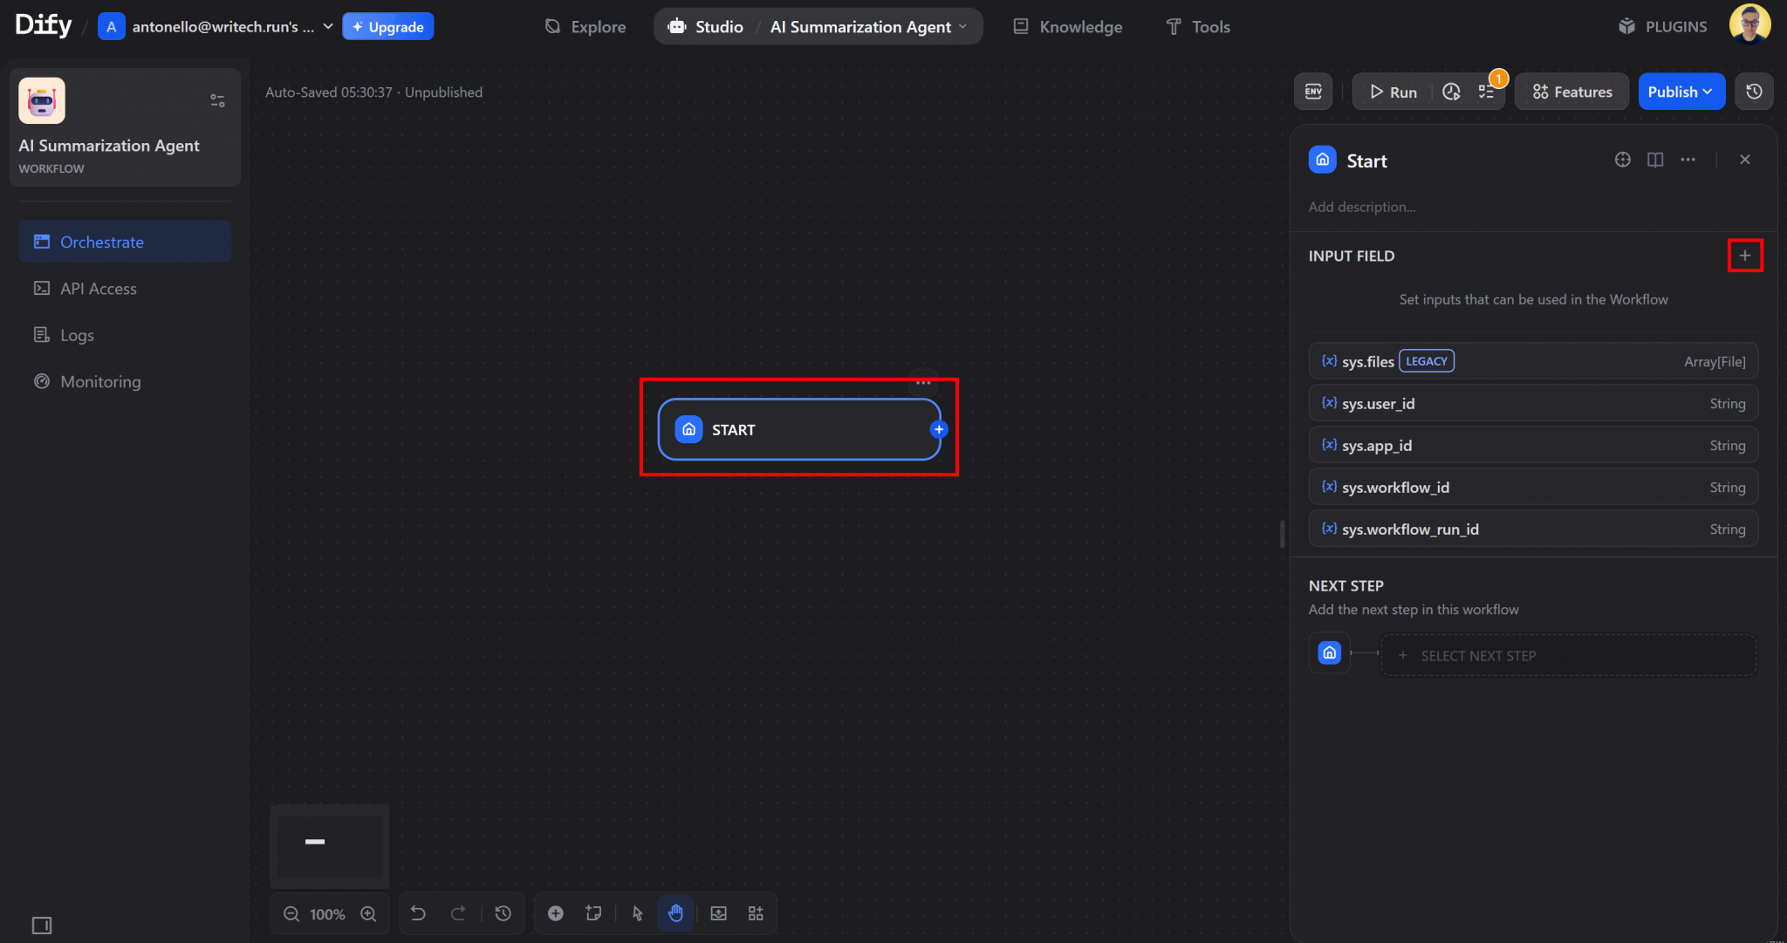
Task: Open the Publish dropdown
Action: 1679,92
